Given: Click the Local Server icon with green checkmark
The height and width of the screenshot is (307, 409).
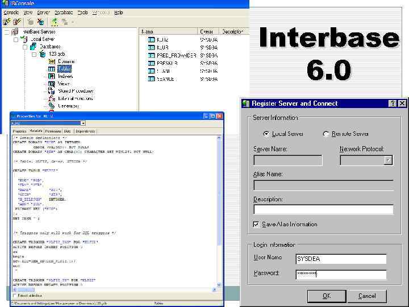Looking at the screenshot, I should click(24, 39).
